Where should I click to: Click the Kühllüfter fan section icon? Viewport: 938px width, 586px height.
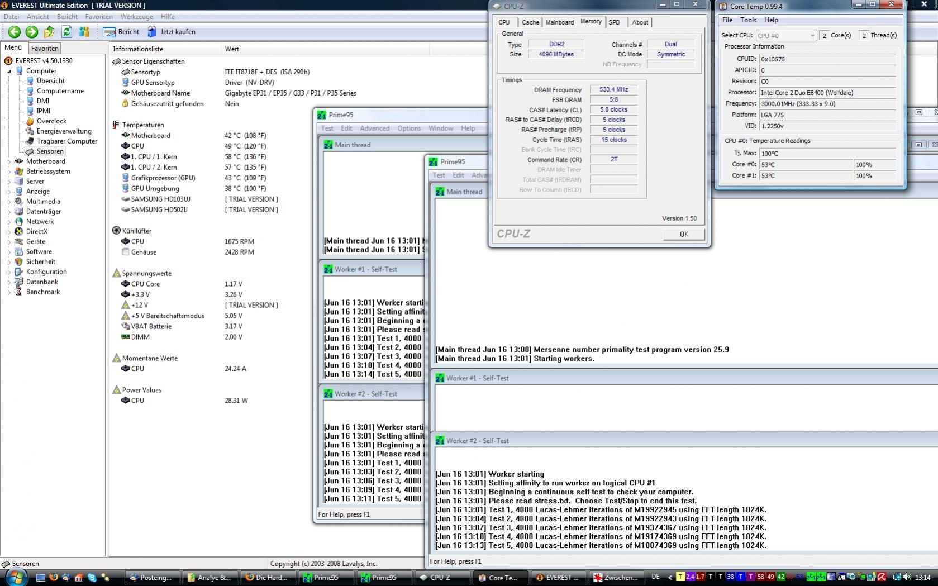point(116,231)
